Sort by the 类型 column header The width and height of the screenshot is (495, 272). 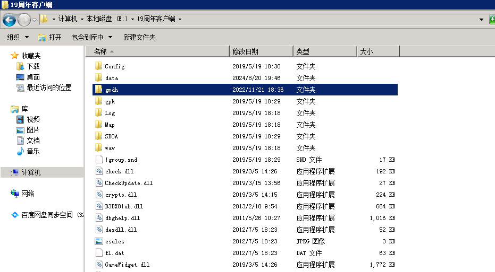[x=325, y=51]
